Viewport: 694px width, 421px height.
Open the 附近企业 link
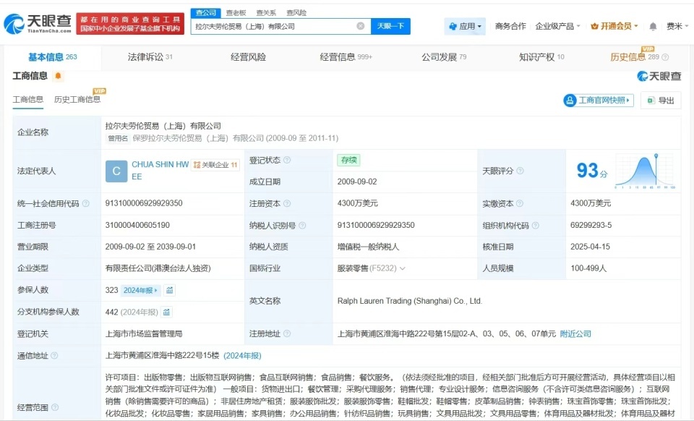tap(575, 333)
